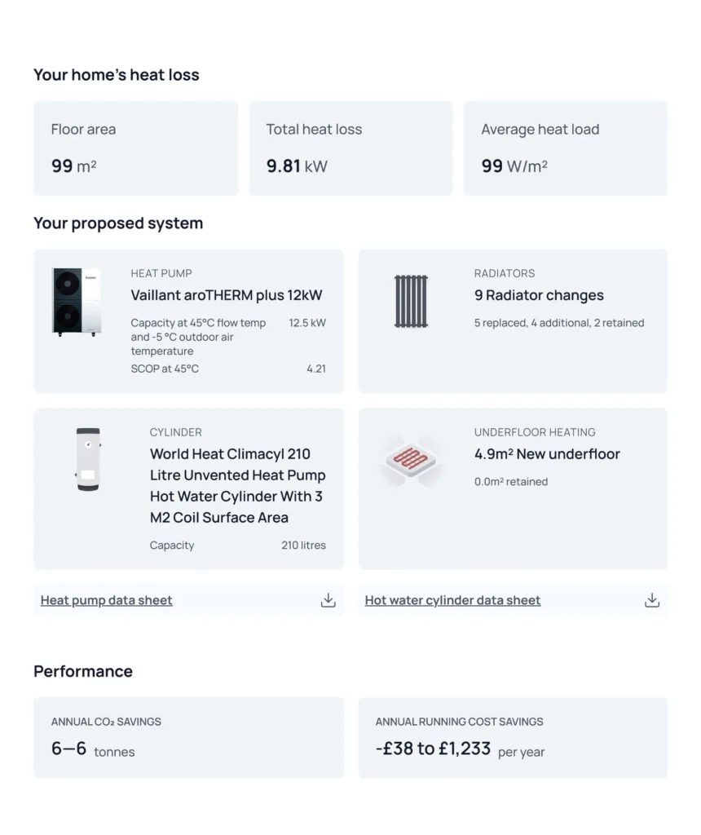The height and width of the screenshot is (835, 701).
Task: Click the radiator icon
Action: click(411, 301)
